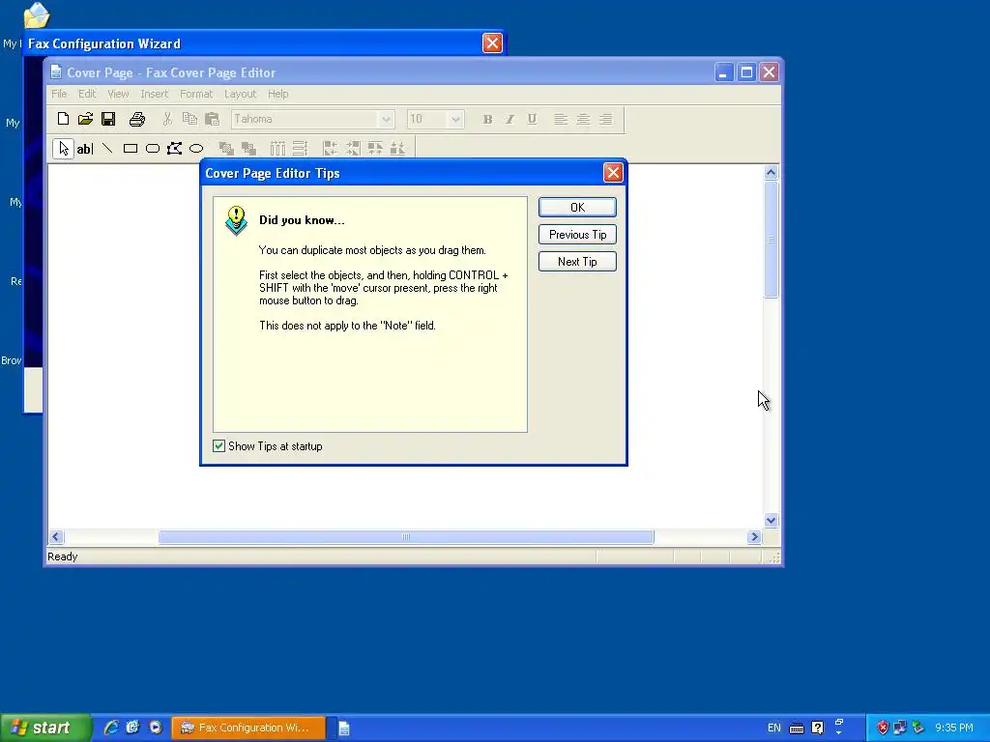The width and height of the screenshot is (990, 742).
Task: Launch Internet Explorer from Quick Launch
Action: [111, 728]
